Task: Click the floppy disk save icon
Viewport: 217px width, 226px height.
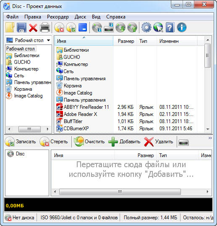Action: 21,27
